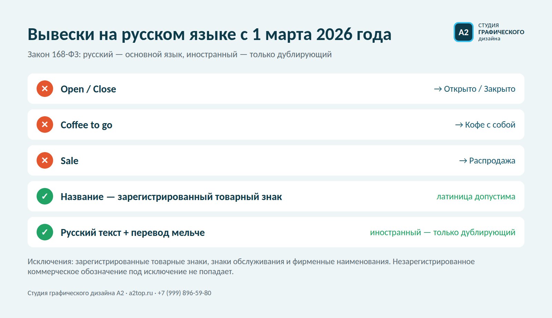Click the subtitle about Закон 168-ФЗ
This screenshot has height=318, width=552.
pyautogui.click(x=179, y=54)
